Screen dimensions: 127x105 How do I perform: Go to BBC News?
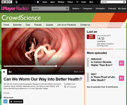(45, 2)
